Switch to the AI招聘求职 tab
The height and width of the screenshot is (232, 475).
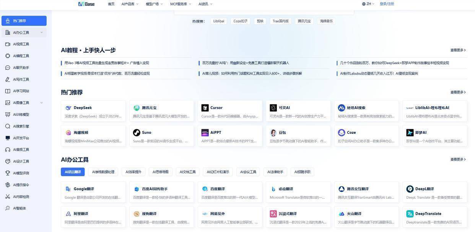pyautogui.click(x=303, y=172)
